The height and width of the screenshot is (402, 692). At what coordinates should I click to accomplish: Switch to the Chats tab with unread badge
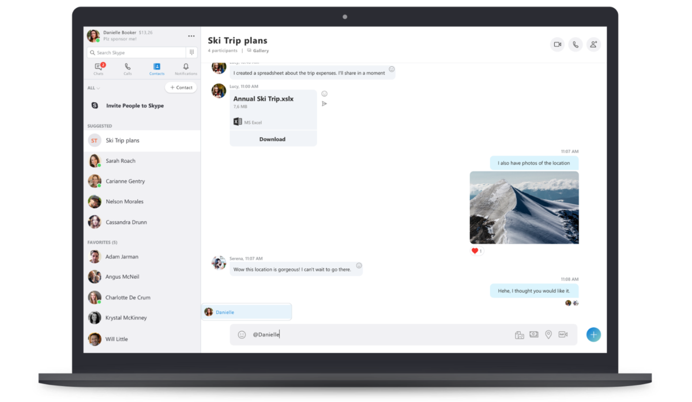click(98, 69)
